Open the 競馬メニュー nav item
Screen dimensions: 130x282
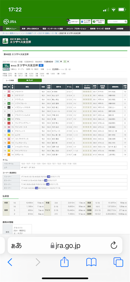[11, 29]
